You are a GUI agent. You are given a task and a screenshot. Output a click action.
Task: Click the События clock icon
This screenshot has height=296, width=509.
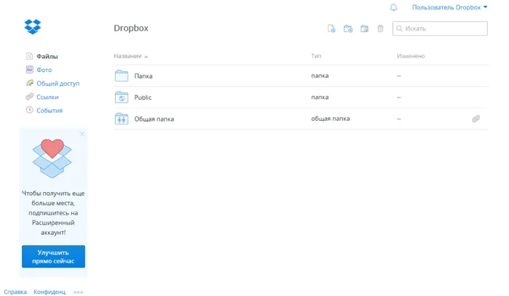30,110
